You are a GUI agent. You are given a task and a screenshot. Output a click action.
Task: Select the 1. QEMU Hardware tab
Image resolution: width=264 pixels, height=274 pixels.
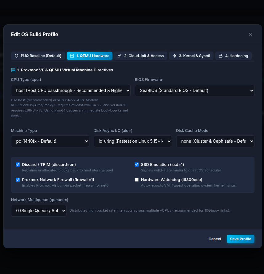90,56
